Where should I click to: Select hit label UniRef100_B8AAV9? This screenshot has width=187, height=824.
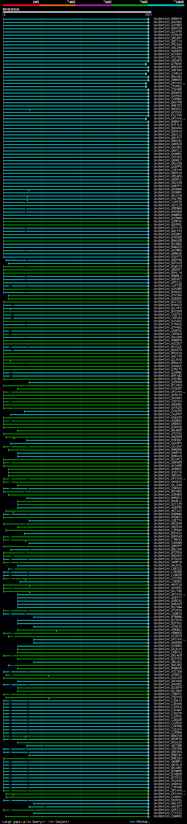coord(167,93)
